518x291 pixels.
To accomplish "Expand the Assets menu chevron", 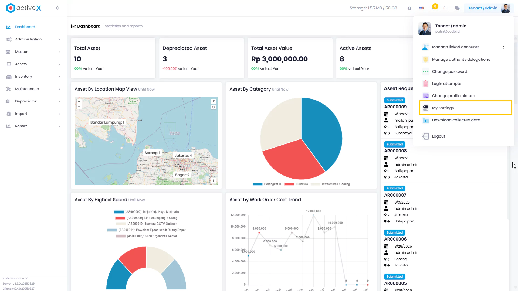I will pyautogui.click(x=59, y=64).
